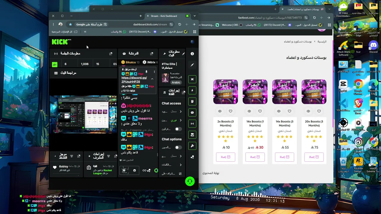Open the filter in إجراءات المشرف panel
Image resolution: width=381 pixels, height=214 pixels.
tap(108, 156)
